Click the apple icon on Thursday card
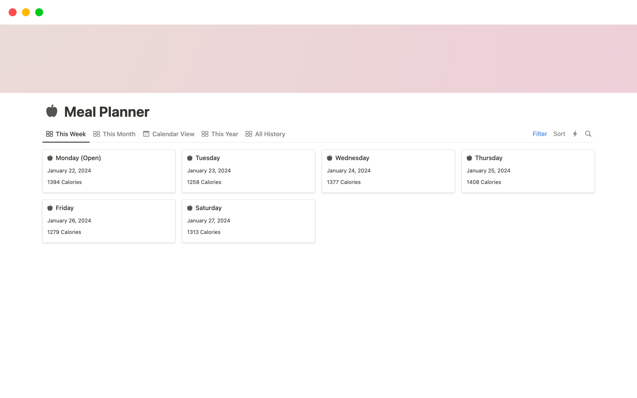This screenshot has width=637, height=398. 469,158
